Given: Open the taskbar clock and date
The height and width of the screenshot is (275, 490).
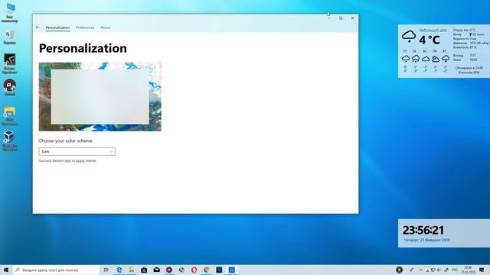Looking at the screenshot, I should point(468,270).
